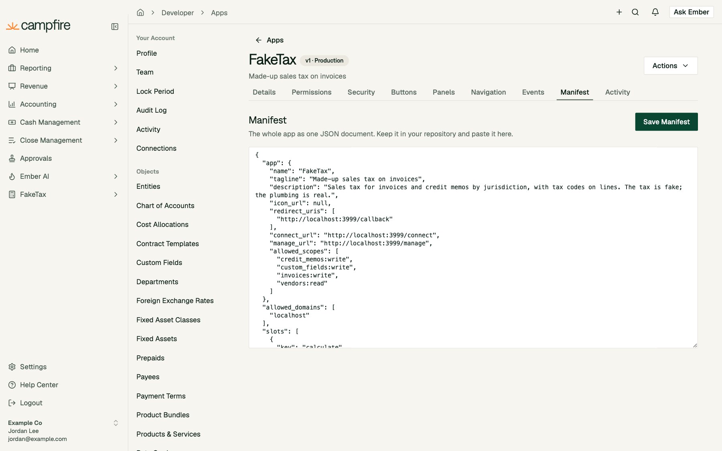Click the Approvals stamp icon
The height and width of the screenshot is (451, 722).
(x=12, y=158)
